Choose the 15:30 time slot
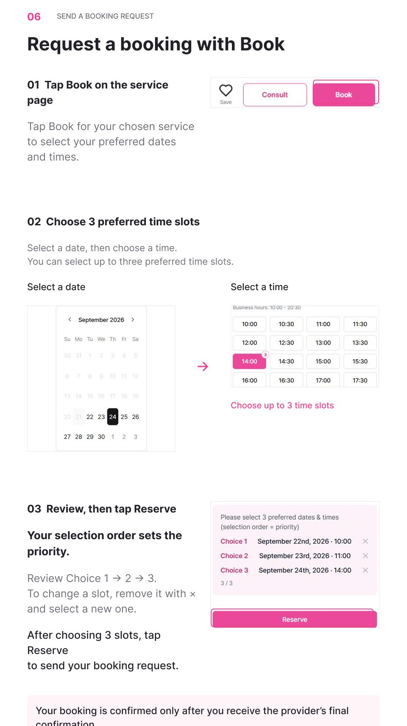This screenshot has height=726, width=407. click(360, 361)
